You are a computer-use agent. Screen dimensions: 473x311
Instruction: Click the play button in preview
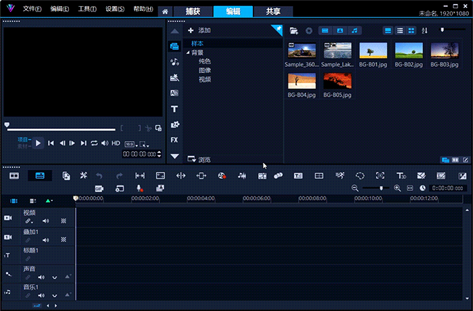point(39,143)
